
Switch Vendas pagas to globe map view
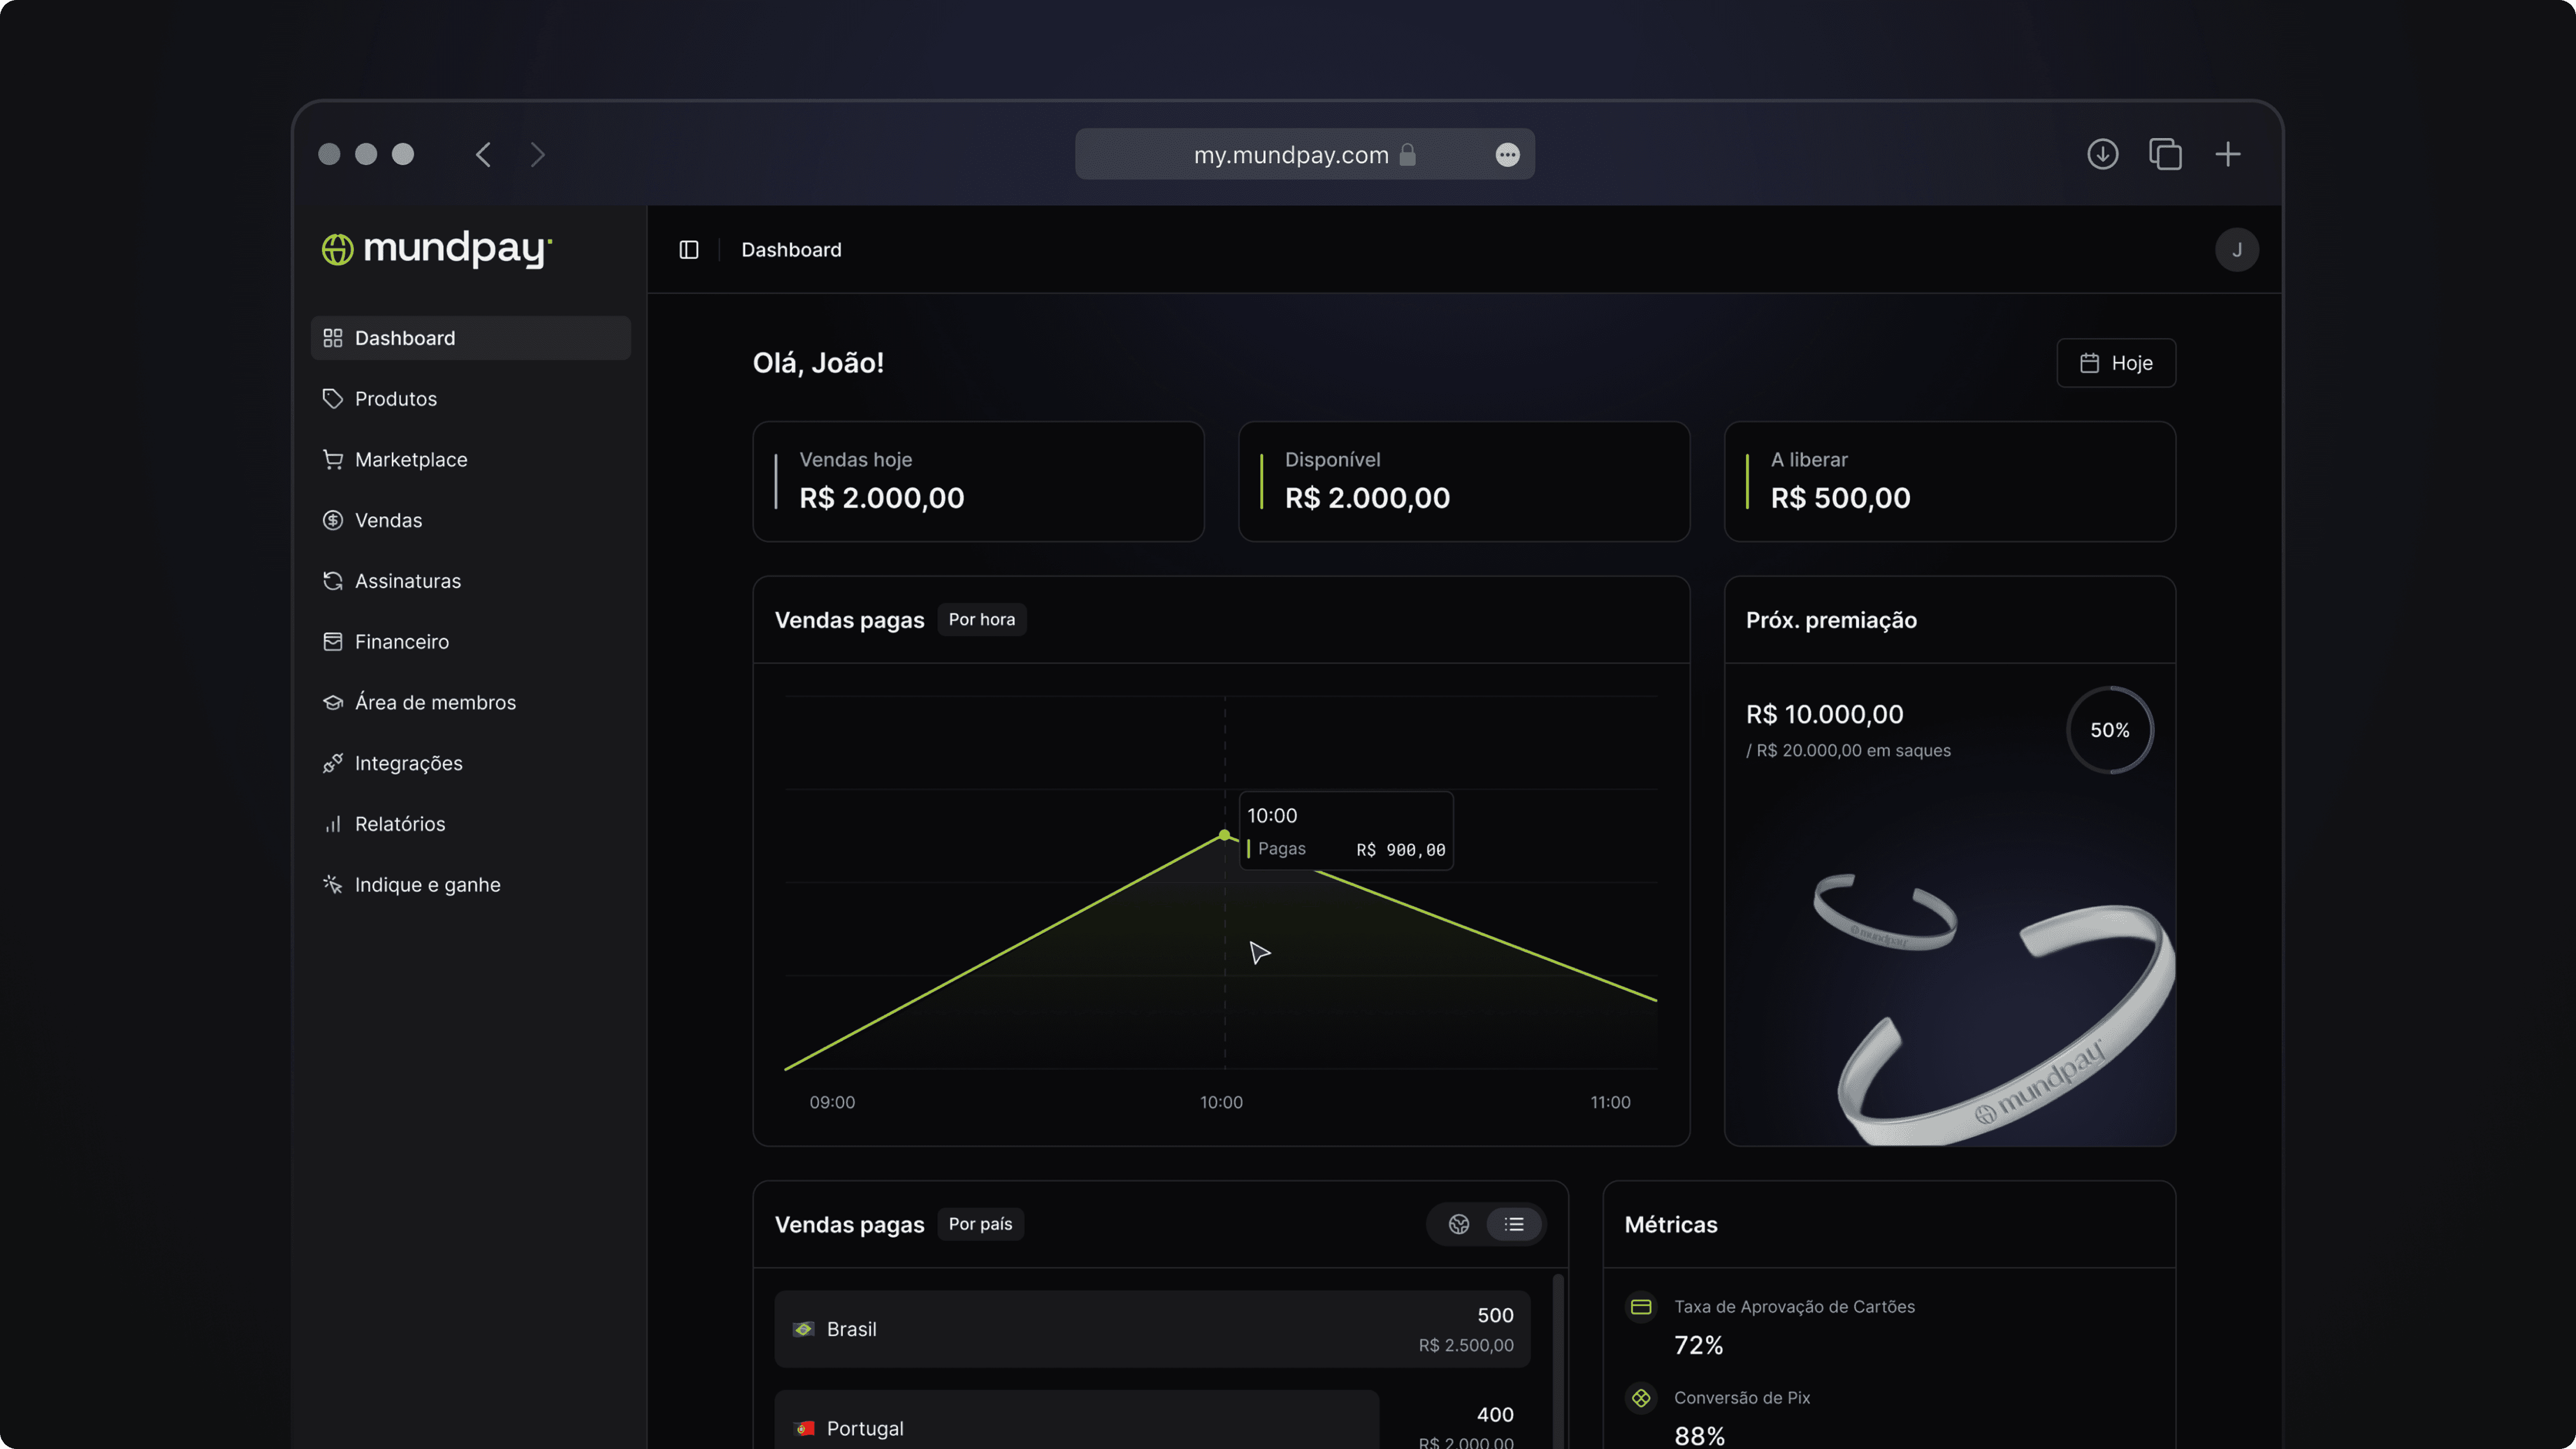click(1458, 1223)
